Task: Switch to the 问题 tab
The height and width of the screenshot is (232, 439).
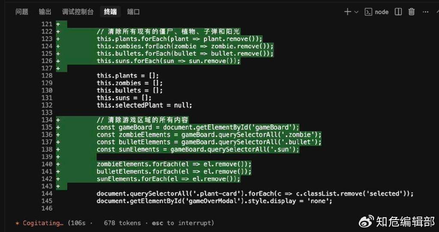Action: pos(22,12)
